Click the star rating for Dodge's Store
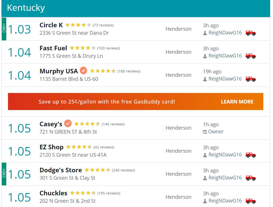 point(98,170)
